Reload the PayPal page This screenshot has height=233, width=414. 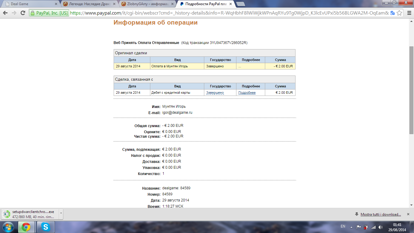(23, 13)
